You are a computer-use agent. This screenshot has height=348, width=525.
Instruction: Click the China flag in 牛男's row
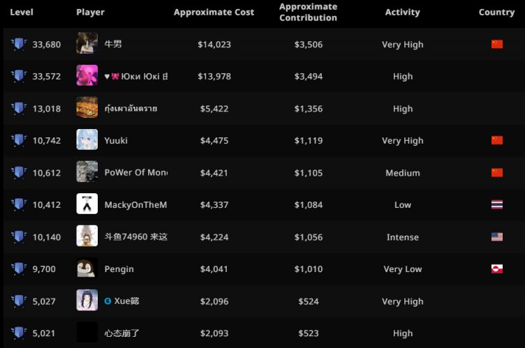click(x=497, y=45)
